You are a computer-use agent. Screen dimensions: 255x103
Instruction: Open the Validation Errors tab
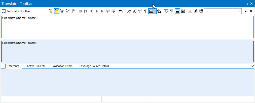[x=62, y=66]
